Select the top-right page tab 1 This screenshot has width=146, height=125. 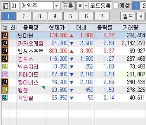click(x=136, y=6)
